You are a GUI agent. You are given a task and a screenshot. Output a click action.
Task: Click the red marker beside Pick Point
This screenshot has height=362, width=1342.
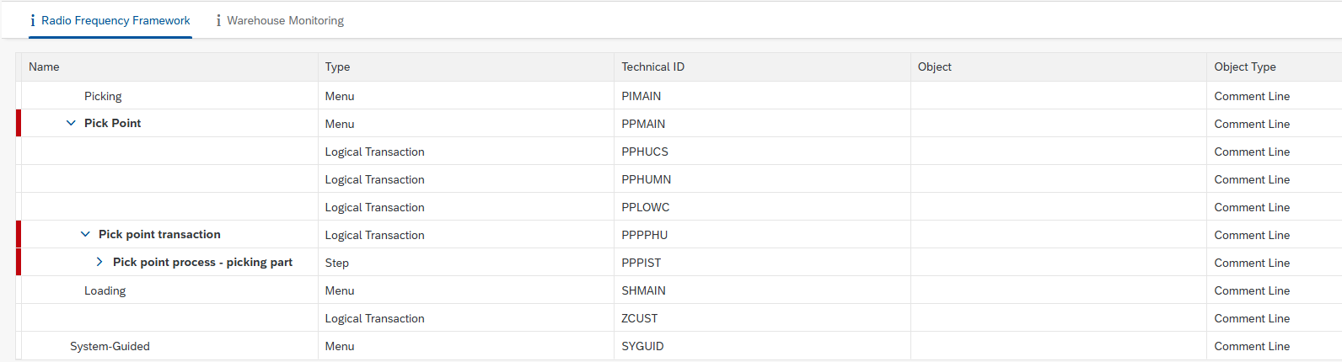[19, 123]
